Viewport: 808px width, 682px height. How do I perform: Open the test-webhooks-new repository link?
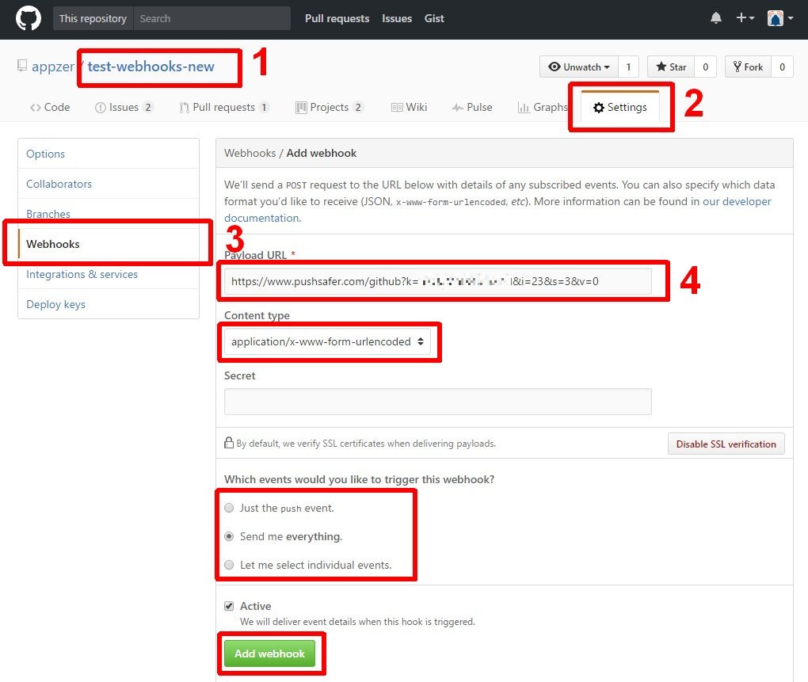point(151,67)
